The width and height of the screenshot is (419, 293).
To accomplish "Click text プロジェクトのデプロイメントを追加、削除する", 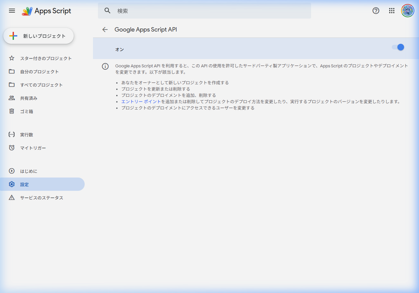I will tap(169, 95).
